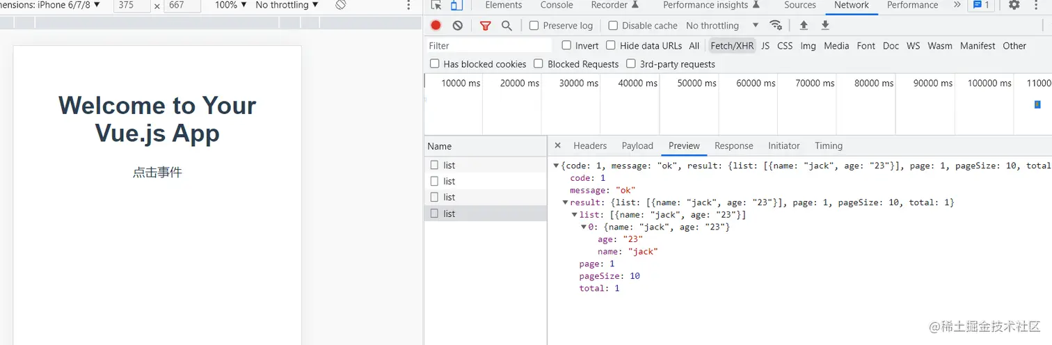Toggle the device toolbar icon
Image resolution: width=1052 pixels, height=345 pixels.
tap(456, 5)
